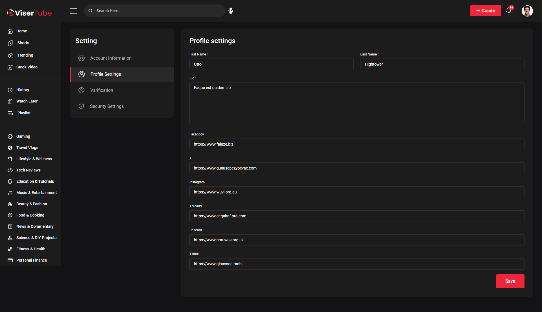Edit the Bio text area
542x312 pixels.
point(357,103)
